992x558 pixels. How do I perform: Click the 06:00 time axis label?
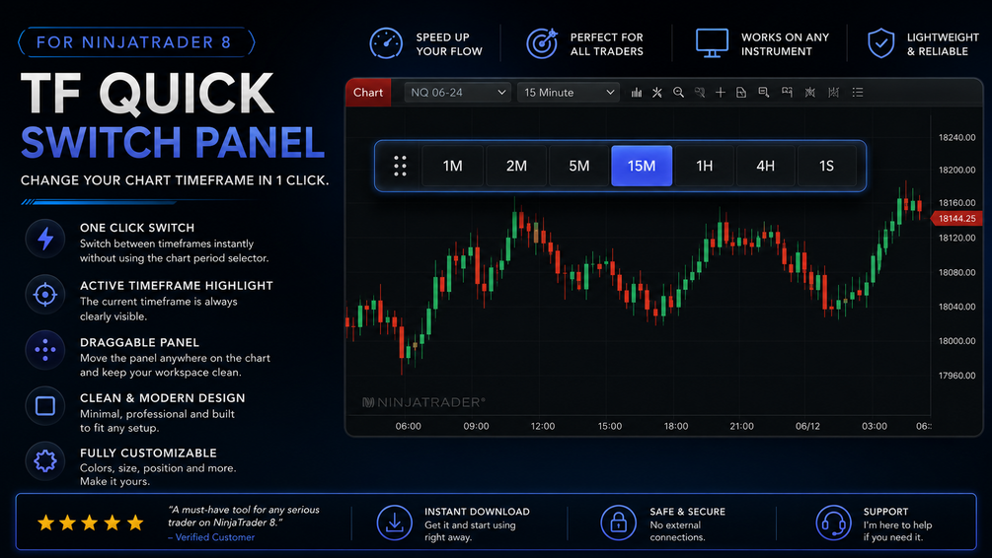pyautogui.click(x=408, y=426)
